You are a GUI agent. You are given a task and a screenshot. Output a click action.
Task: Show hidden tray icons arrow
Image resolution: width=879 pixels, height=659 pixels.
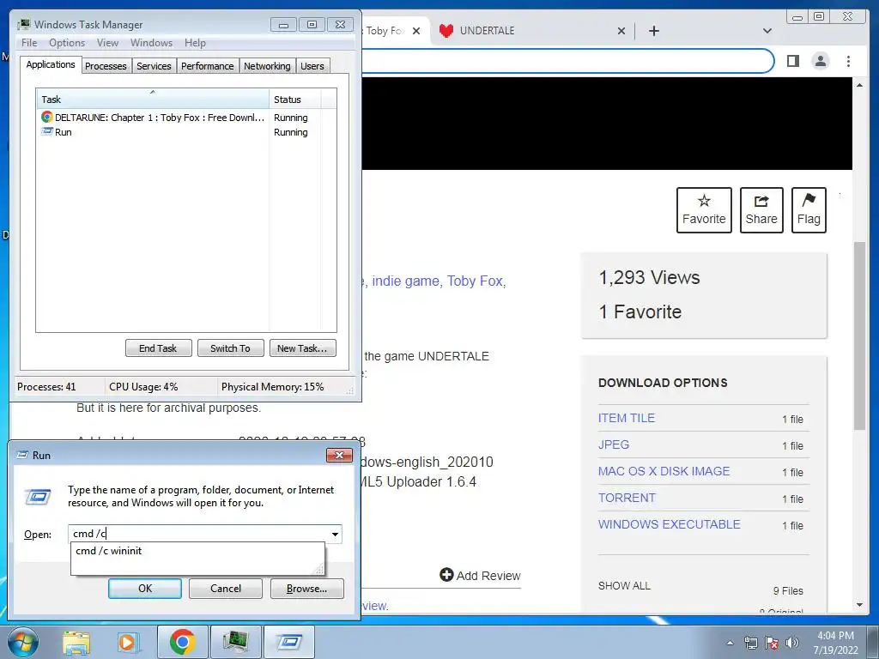coord(730,643)
